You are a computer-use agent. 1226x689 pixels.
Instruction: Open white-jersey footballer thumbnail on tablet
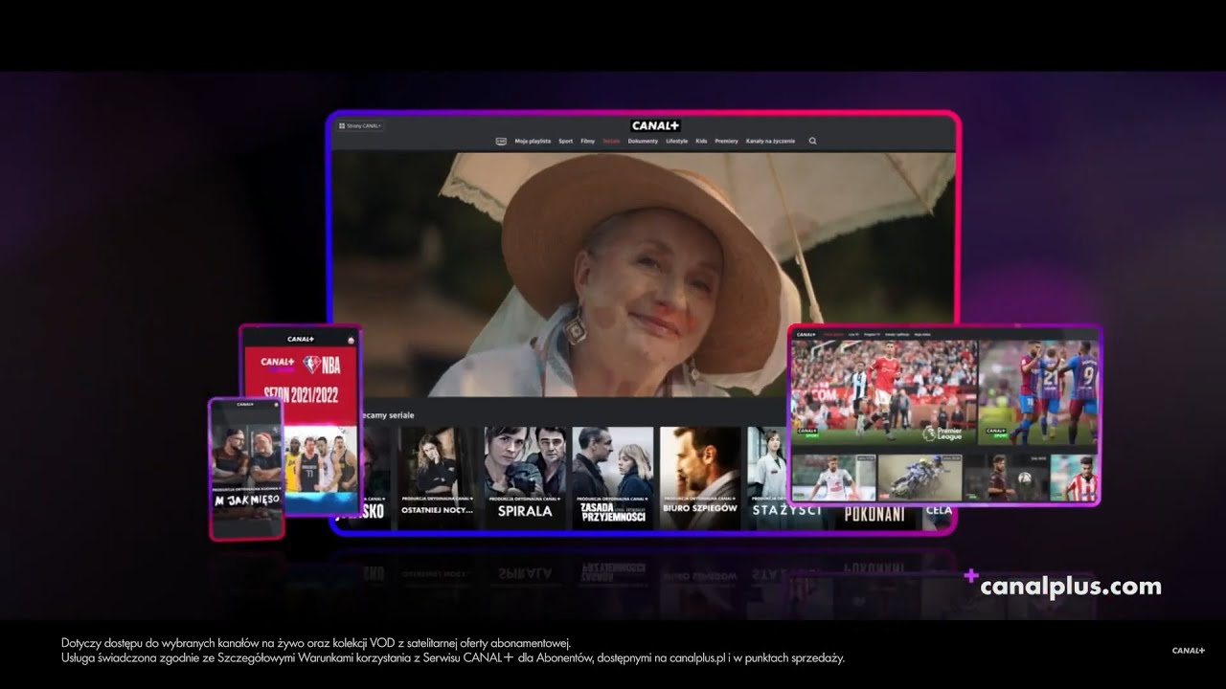[833, 478]
